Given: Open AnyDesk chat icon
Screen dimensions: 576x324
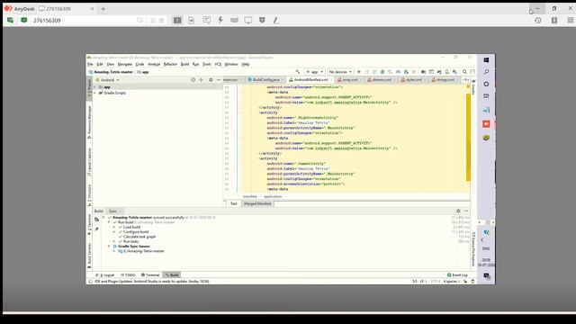Looking at the screenshot, I should tap(207, 20).
